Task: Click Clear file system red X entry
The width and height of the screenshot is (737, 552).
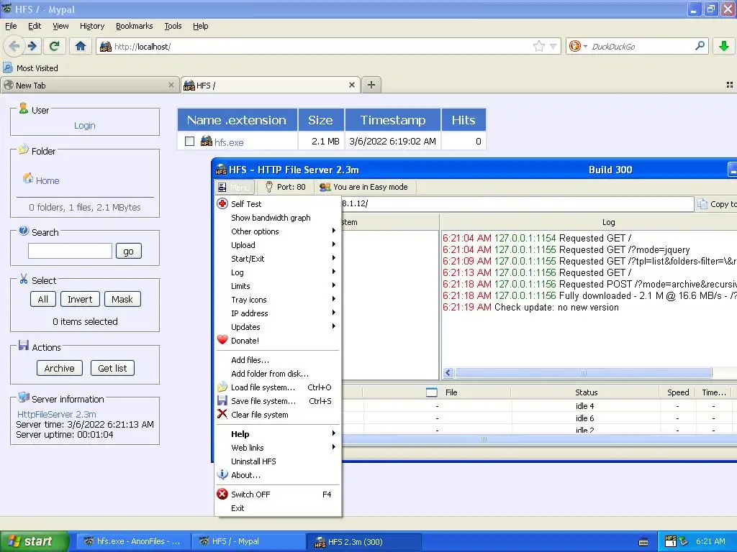Action: tap(277, 415)
